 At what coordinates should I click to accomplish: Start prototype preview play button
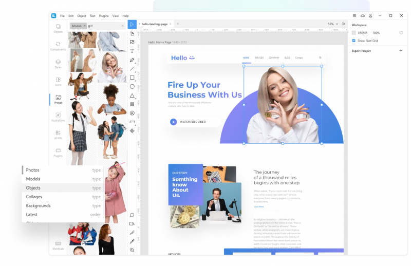coord(344,24)
